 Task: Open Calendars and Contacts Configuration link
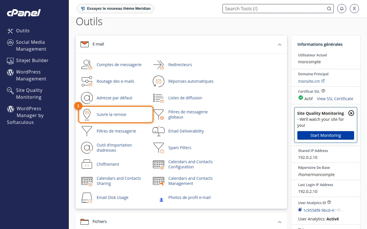click(x=190, y=164)
